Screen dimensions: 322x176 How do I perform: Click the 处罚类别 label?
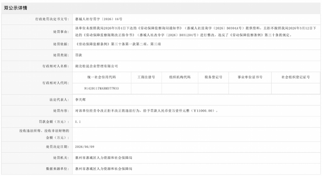click(61, 55)
